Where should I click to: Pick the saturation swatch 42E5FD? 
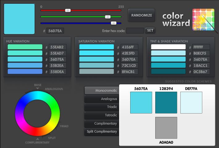[97, 53]
